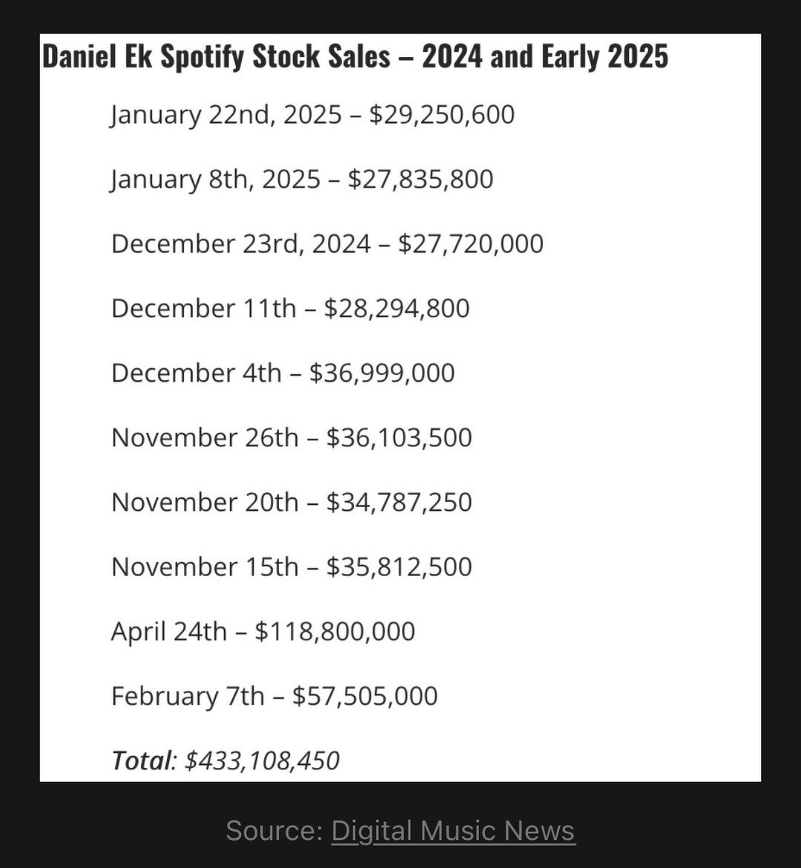
Task: Open the Digital Music News source link
Action: pos(452,831)
